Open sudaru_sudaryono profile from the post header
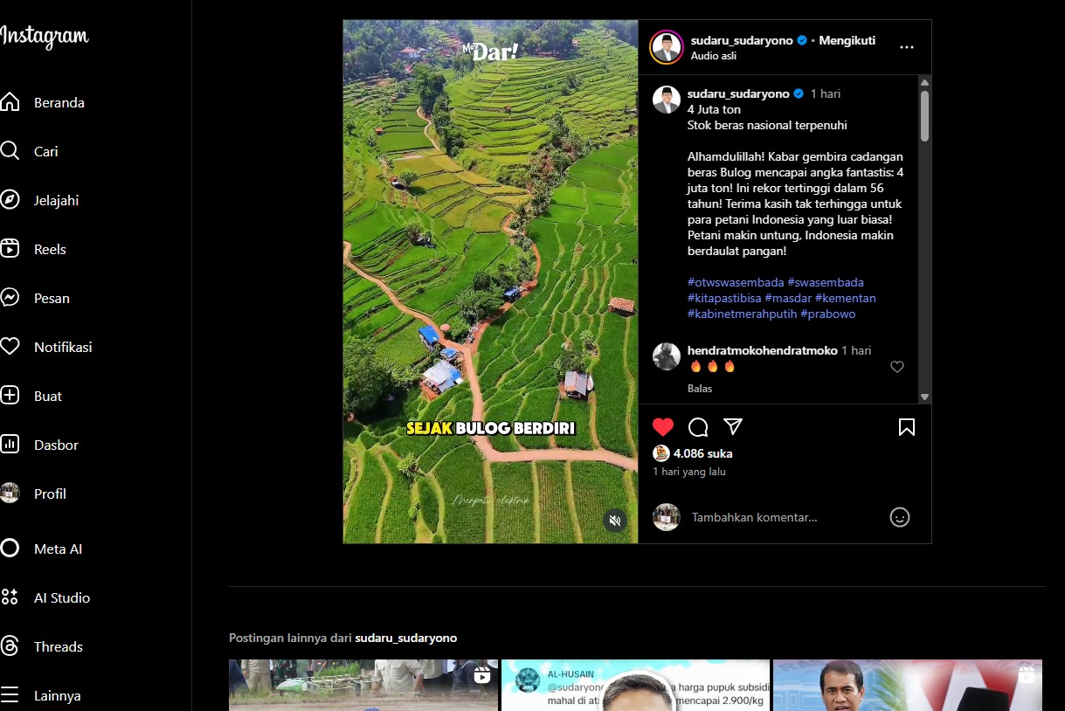 [742, 40]
